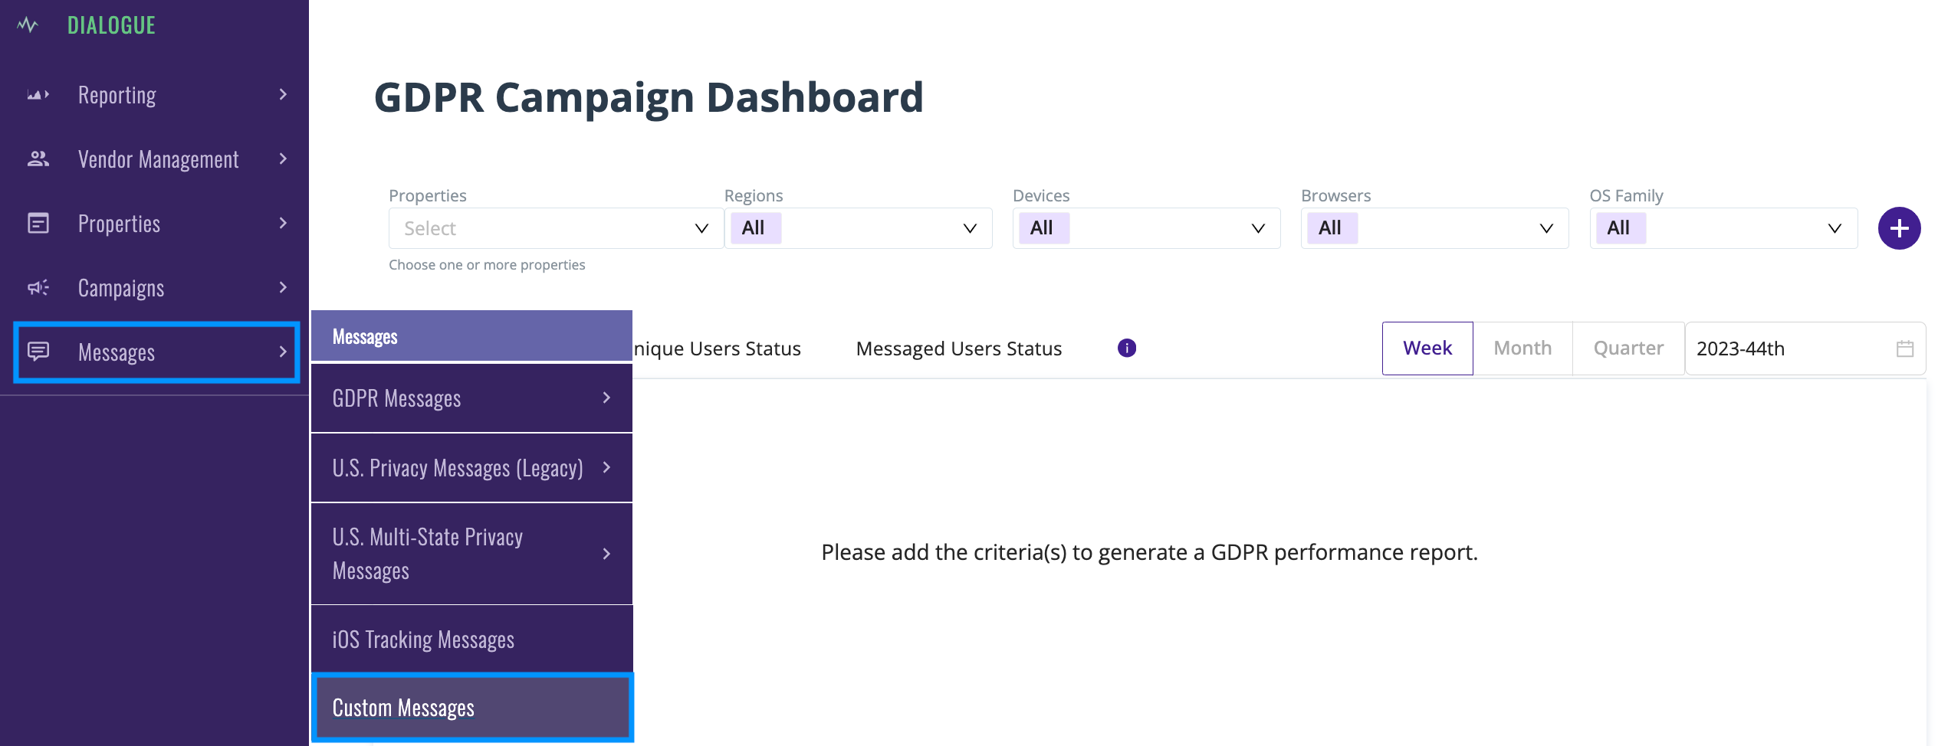The image size is (1938, 746).
Task: Expand the Regions dropdown
Action: tap(858, 228)
